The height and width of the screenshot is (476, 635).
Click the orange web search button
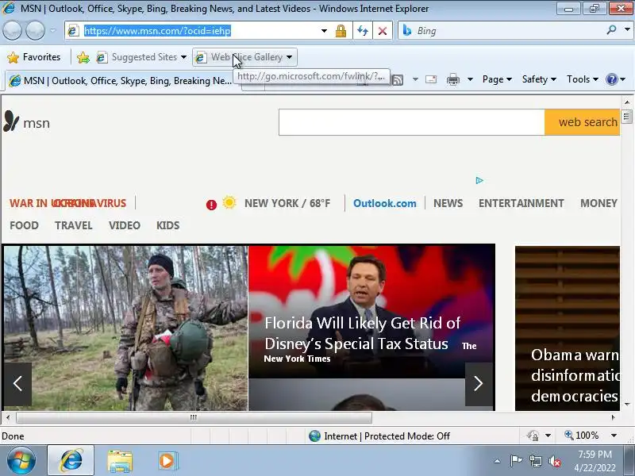pyautogui.click(x=582, y=122)
